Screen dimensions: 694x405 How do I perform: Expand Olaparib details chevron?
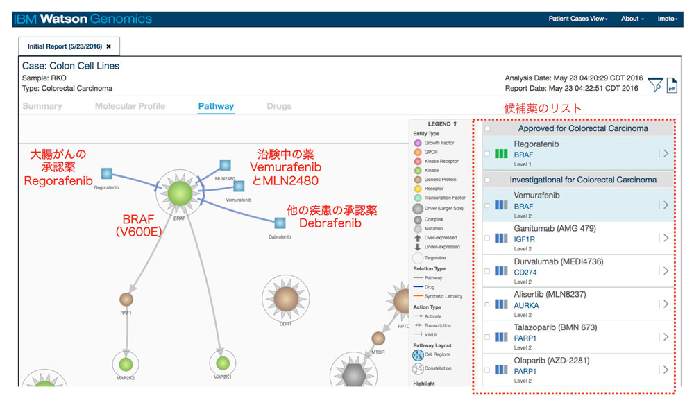[x=666, y=370]
